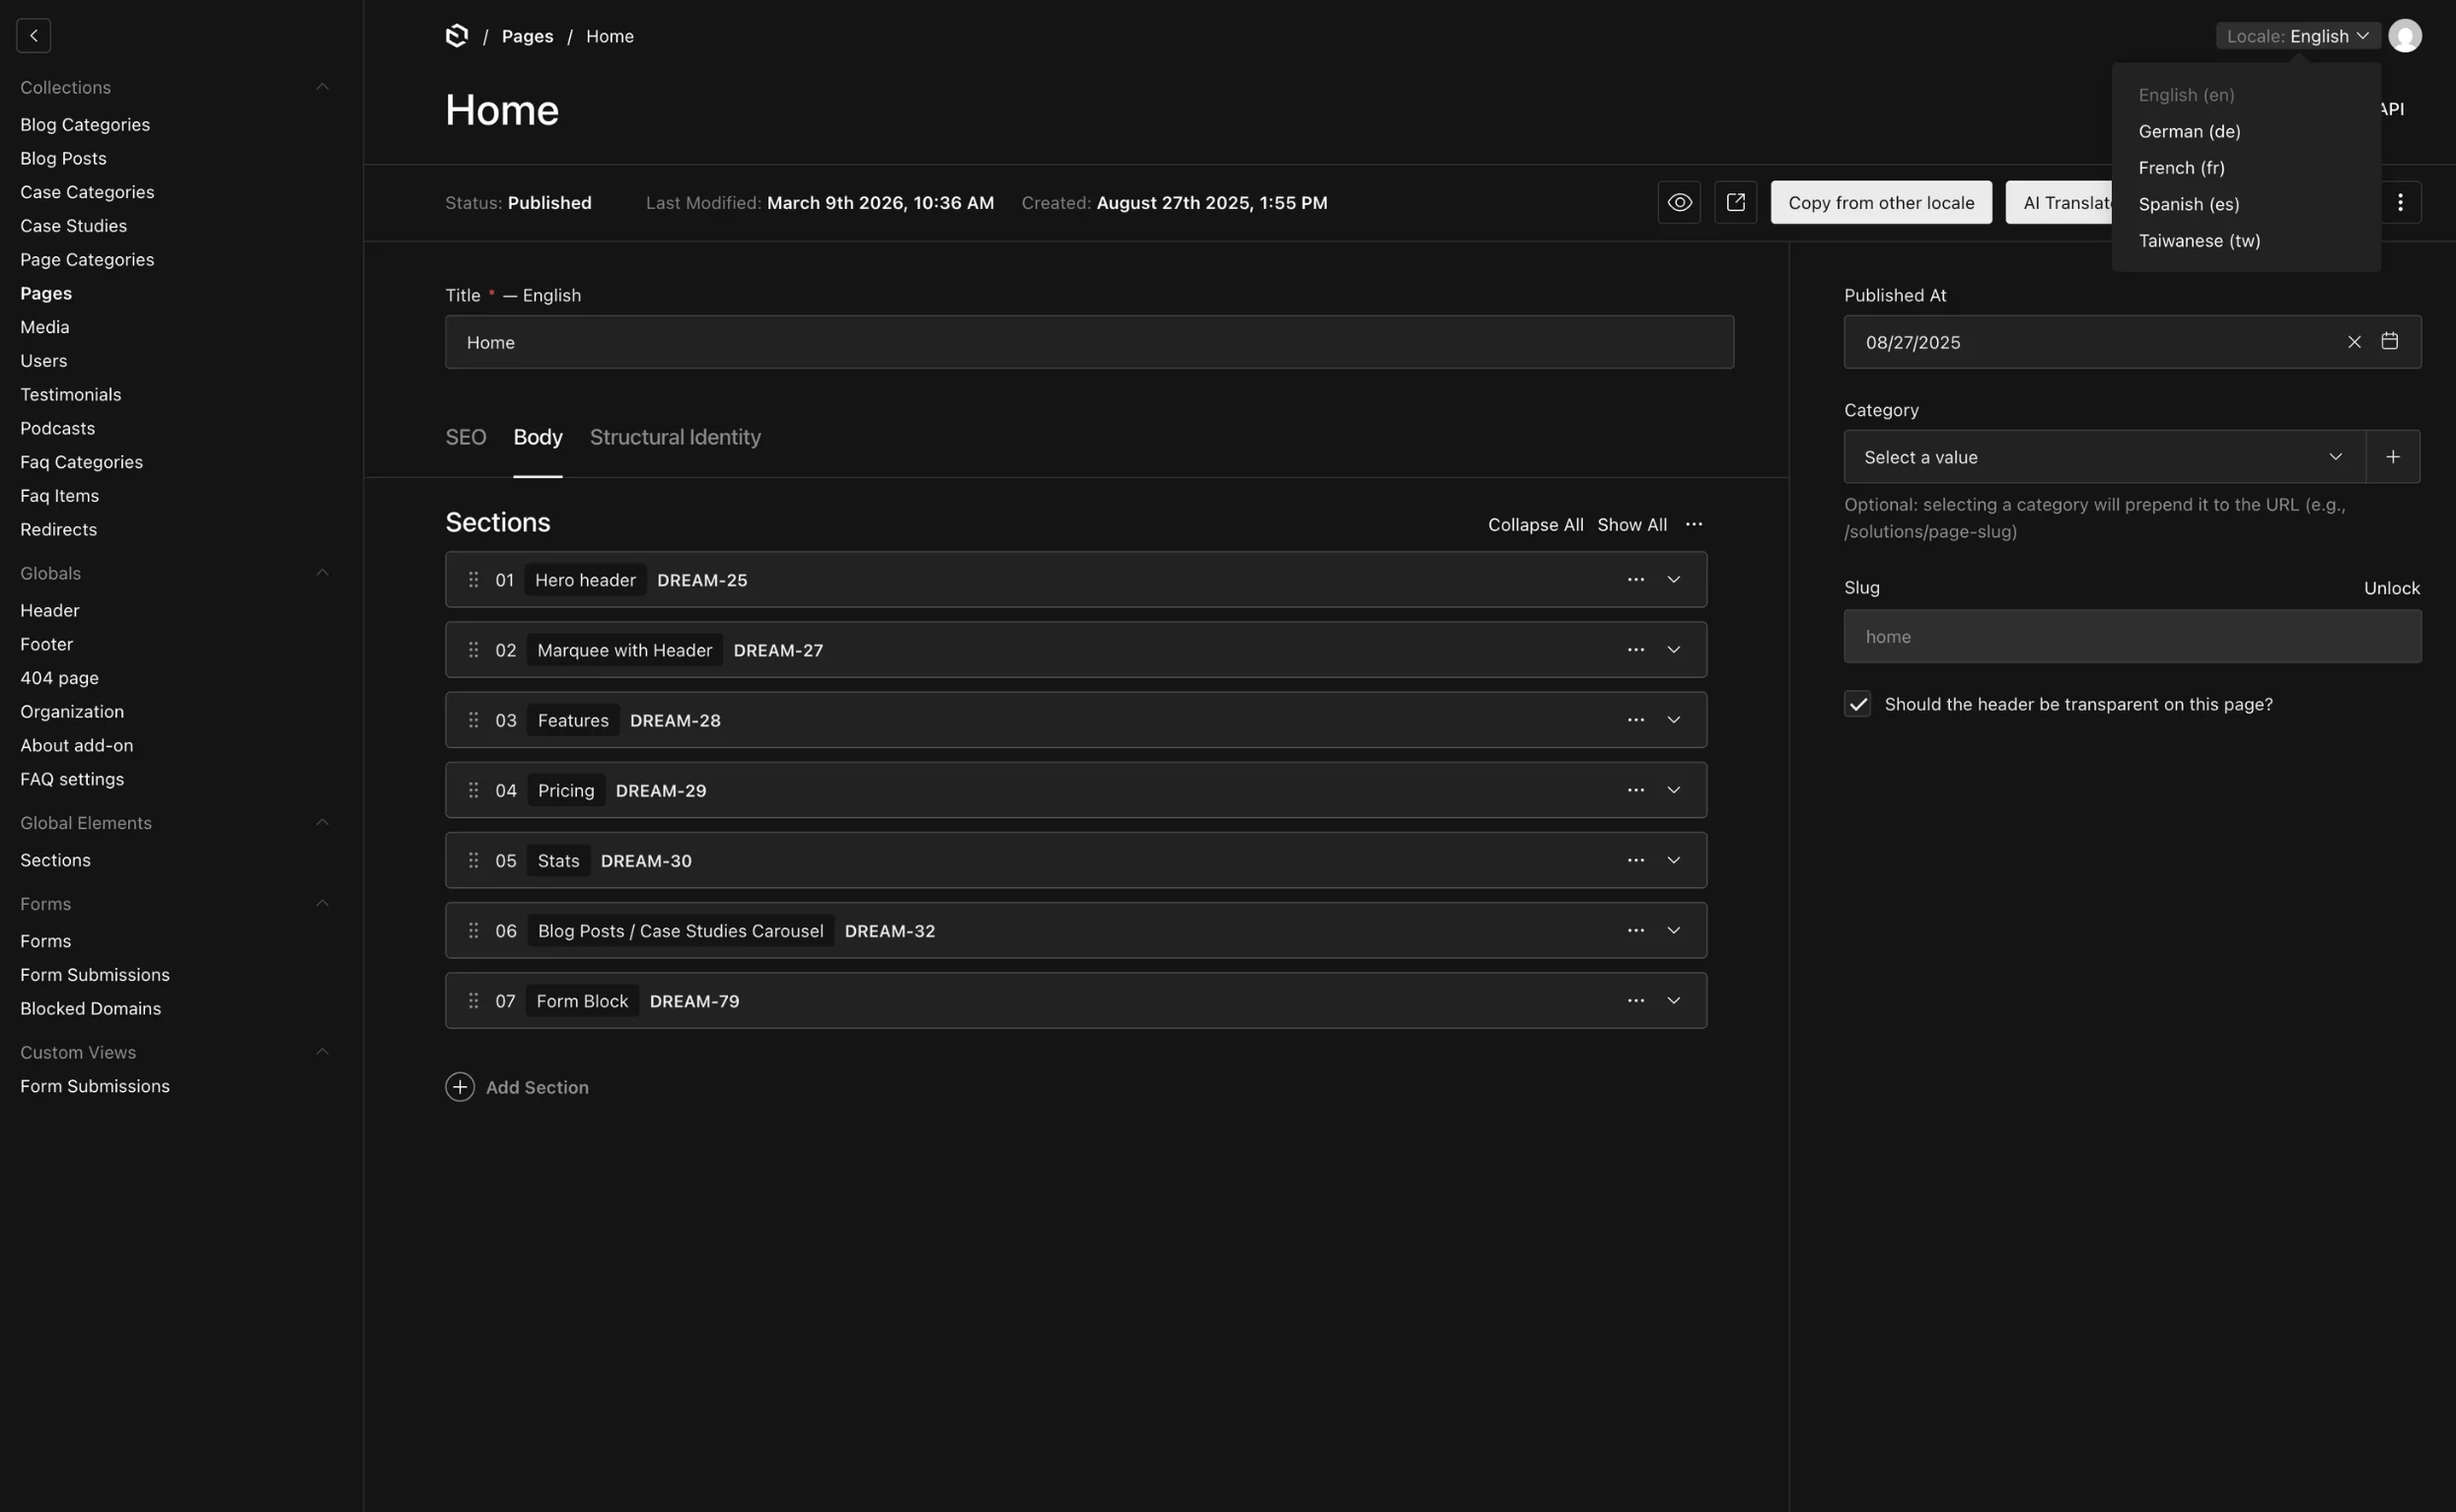Open live preview eye icon
Screen dimensions: 2456x1512
[x=1679, y=203]
